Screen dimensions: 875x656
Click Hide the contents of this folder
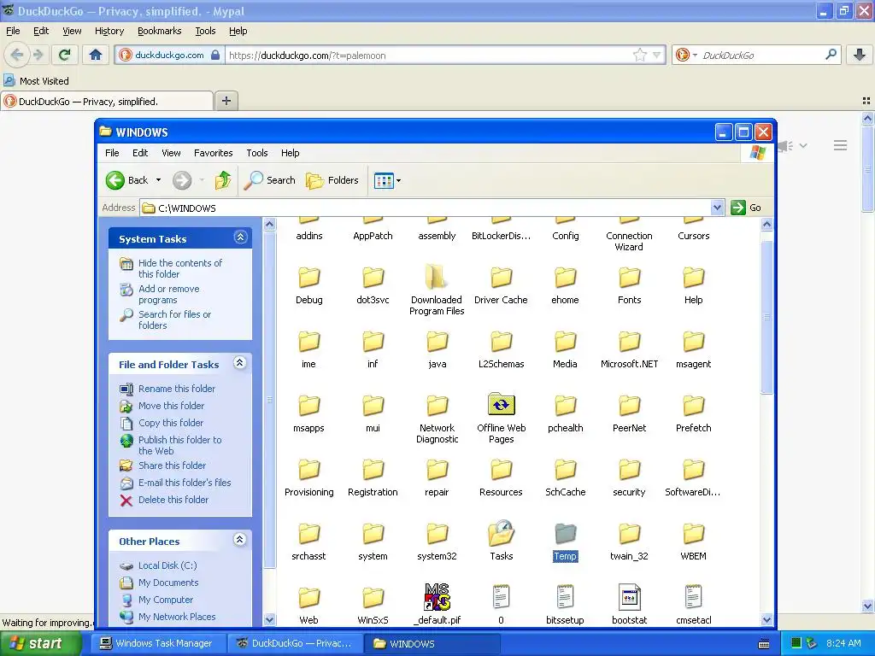[180, 268]
